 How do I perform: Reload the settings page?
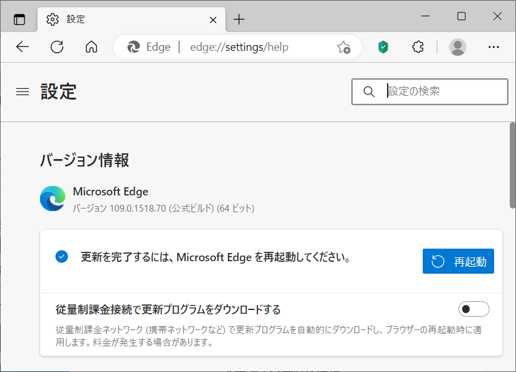pos(57,47)
